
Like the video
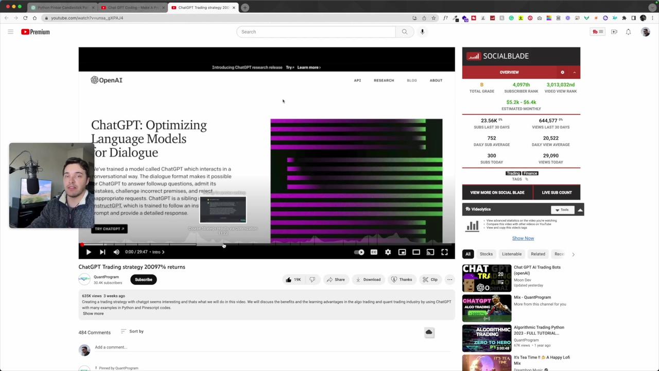(x=291, y=279)
